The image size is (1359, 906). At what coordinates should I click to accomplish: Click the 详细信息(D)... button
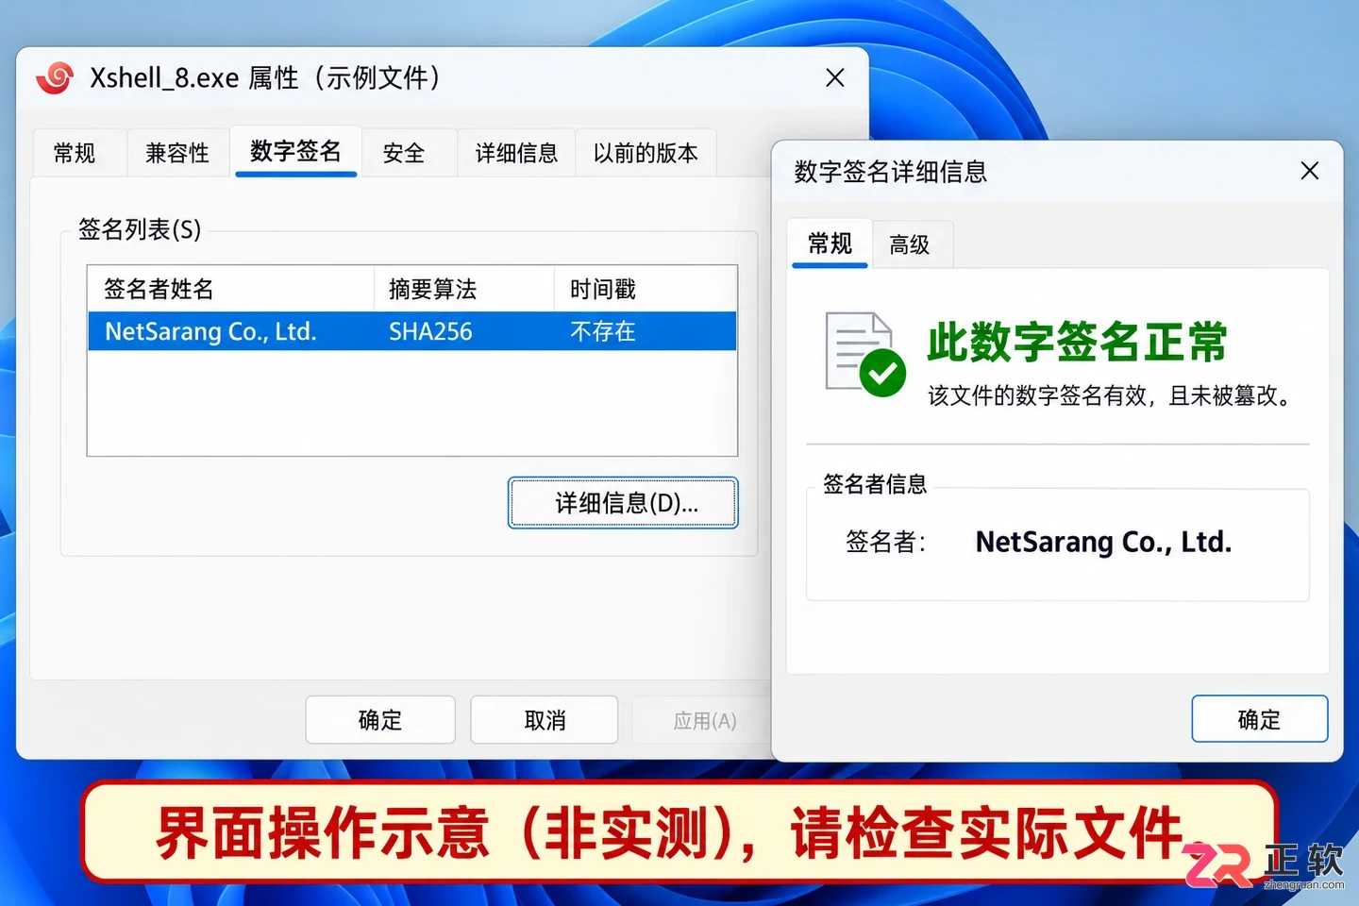623,503
